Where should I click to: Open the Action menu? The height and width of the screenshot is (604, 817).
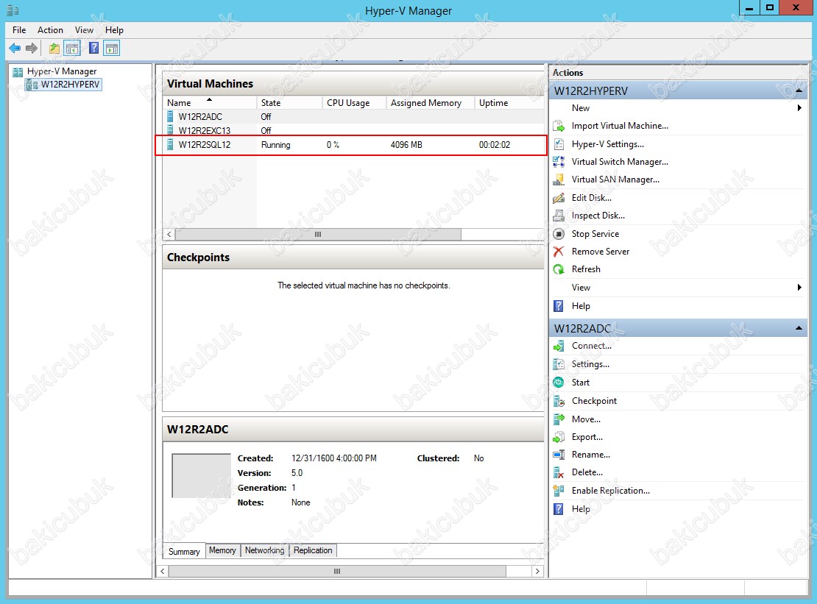pyautogui.click(x=50, y=30)
